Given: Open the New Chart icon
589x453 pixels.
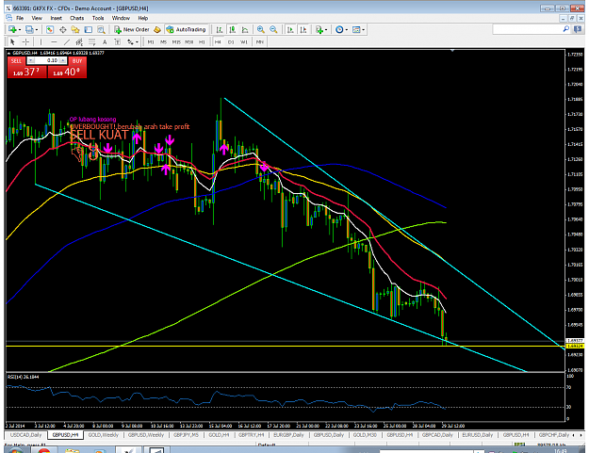Looking at the screenshot, I should click(12, 29).
